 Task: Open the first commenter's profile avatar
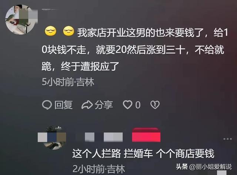click(x=20, y=20)
